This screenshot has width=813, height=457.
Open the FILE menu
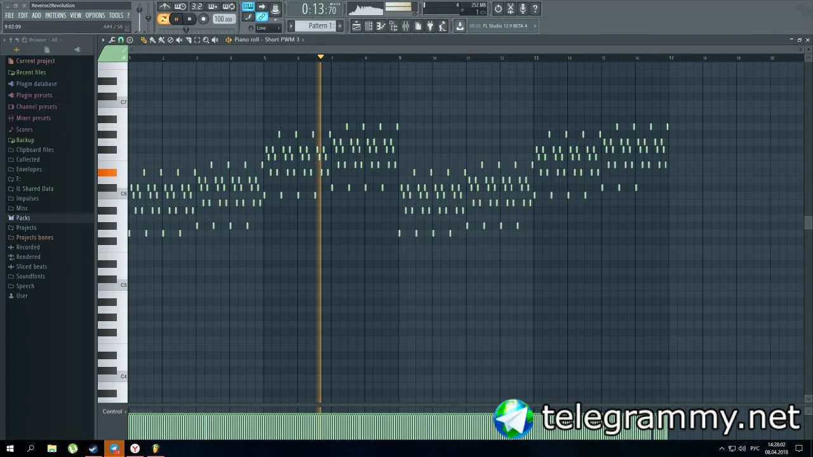coord(10,15)
